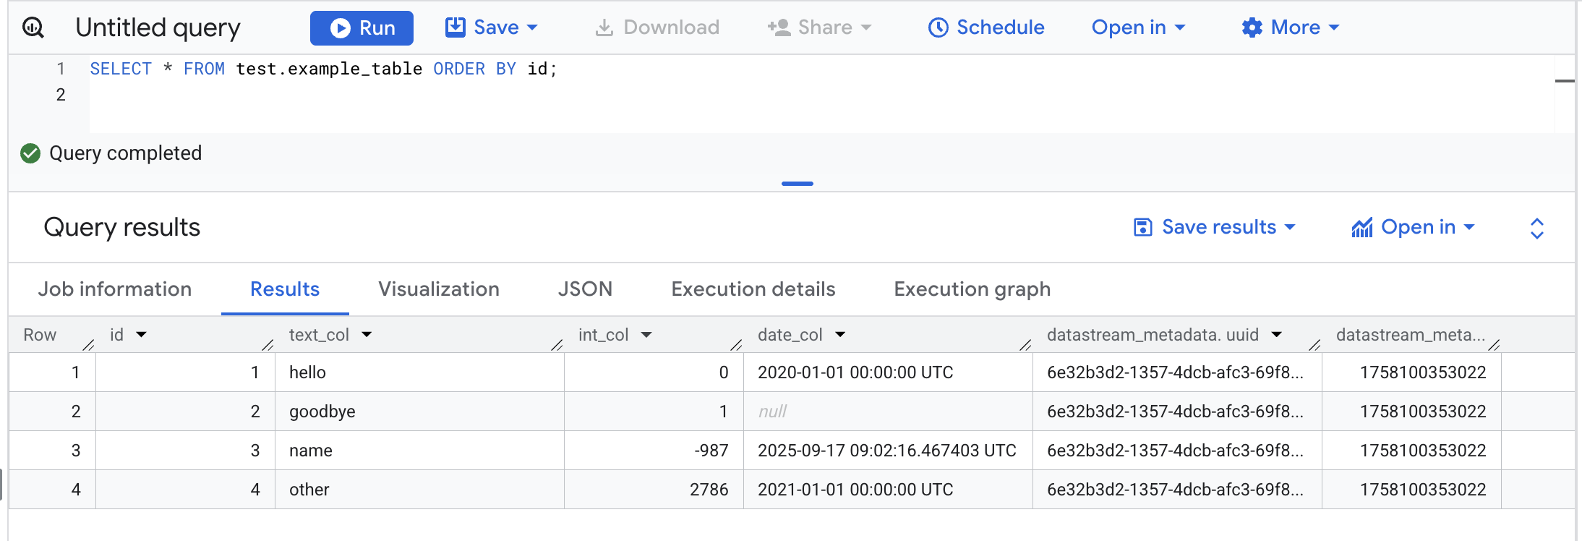Click the int_col column resize handle
This screenshot has width=1582, height=541.
point(736,345)
